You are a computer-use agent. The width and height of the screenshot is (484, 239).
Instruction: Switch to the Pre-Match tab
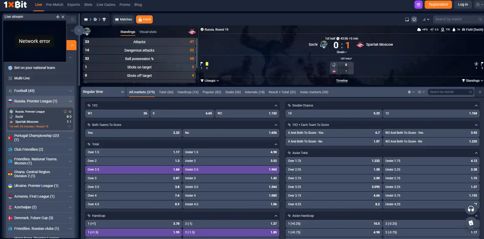(x=55, y=5)
